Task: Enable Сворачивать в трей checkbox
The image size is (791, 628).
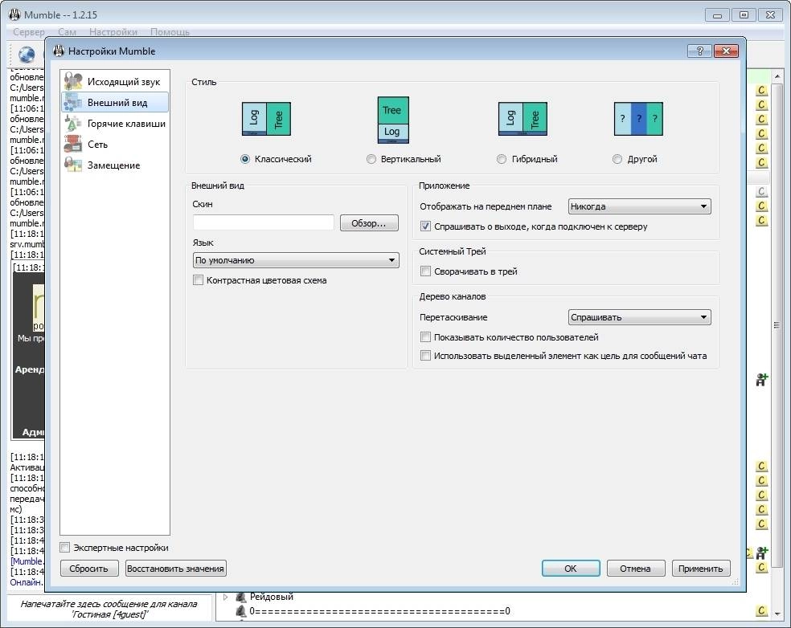Action: 426,271
